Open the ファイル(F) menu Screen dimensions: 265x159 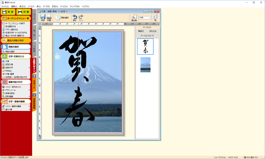[5, 6]
